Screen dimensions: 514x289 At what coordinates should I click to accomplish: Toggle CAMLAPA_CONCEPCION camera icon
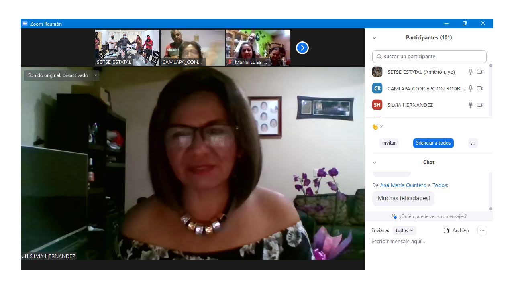pos(480,88)
